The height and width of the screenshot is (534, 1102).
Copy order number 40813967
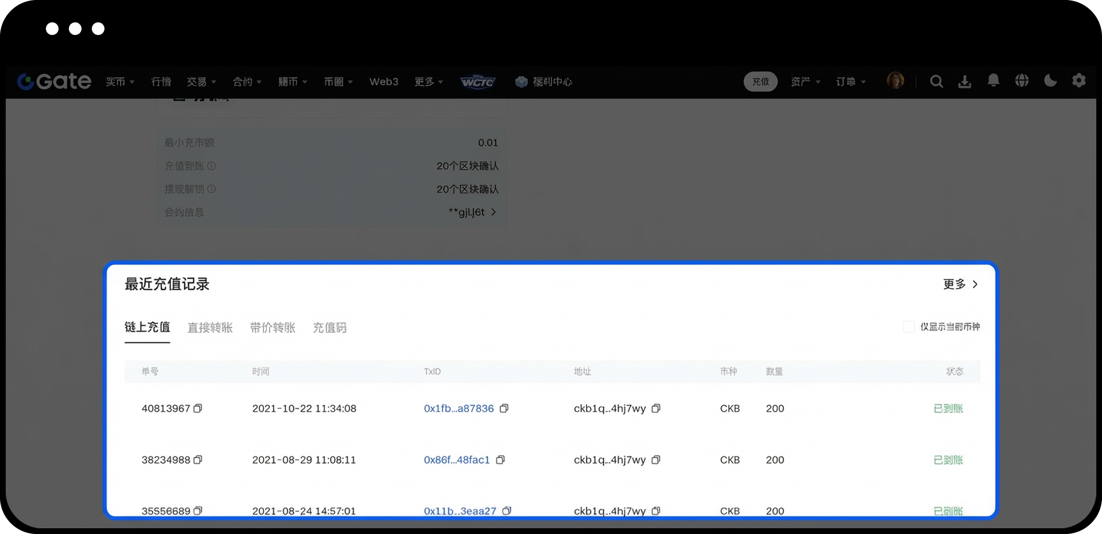coord(198,408)
